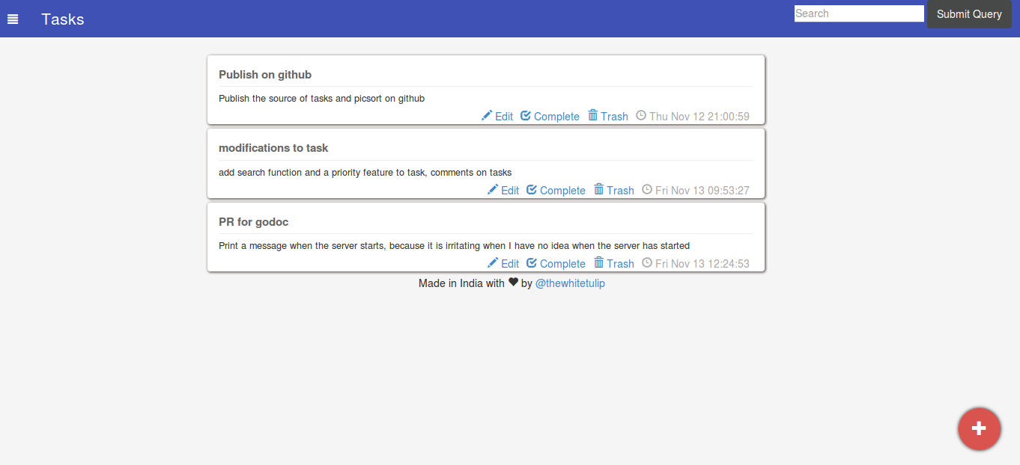1020x465 pixels.
Task: Click description starting 'Print a message when the server starts'
Action: 454,246
